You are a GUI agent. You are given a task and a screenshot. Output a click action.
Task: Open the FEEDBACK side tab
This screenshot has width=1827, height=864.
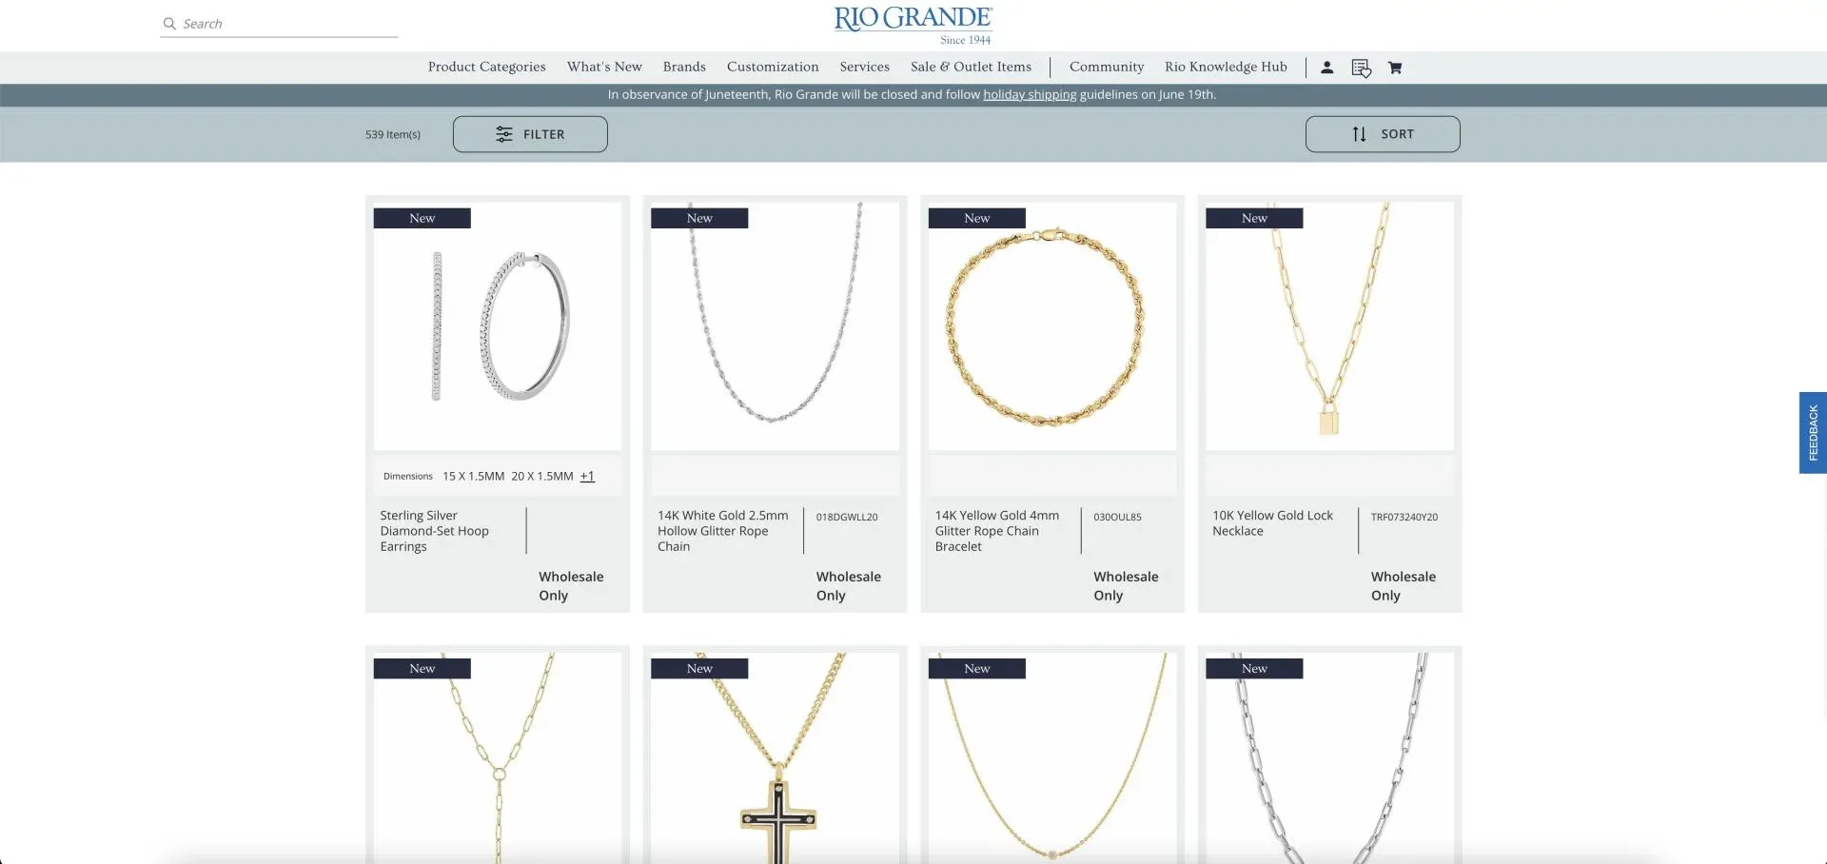1813,433
